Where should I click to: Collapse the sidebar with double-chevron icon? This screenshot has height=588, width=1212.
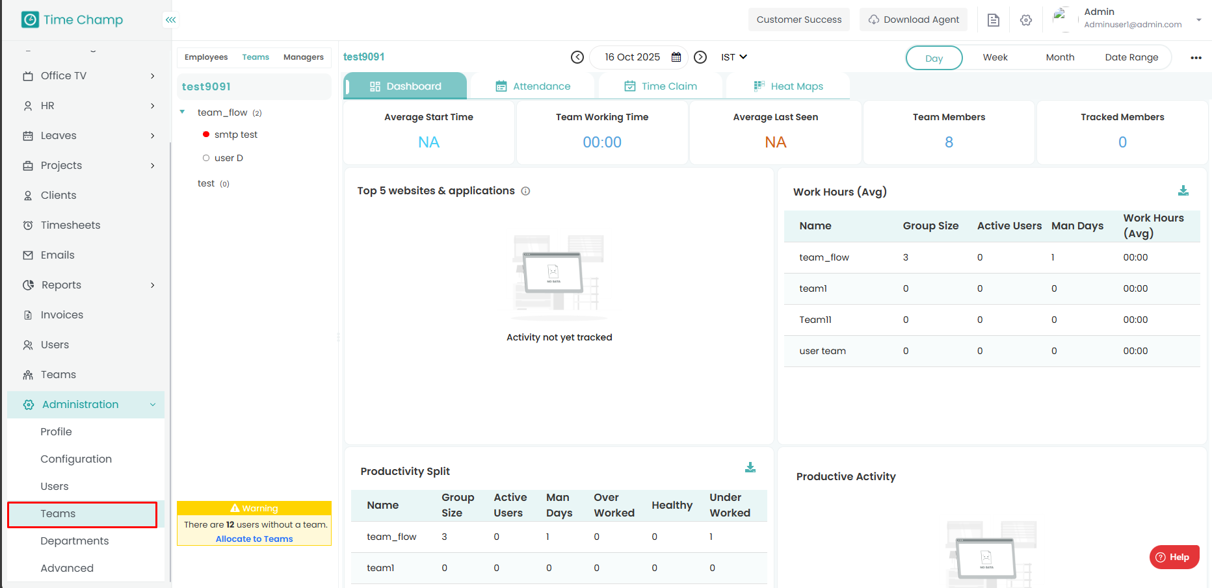click(x=170, y=19)
